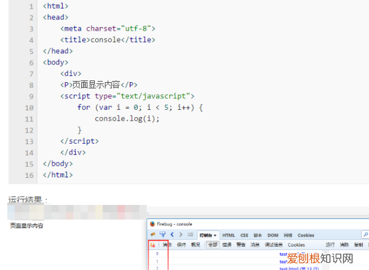Viewport: 369px width, 270px height.
Task: Click the Firebug - console window title
Action: coord(175,224)
